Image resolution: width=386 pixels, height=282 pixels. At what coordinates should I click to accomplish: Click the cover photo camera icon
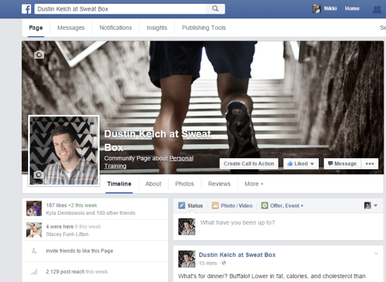(x=39, y=55)
